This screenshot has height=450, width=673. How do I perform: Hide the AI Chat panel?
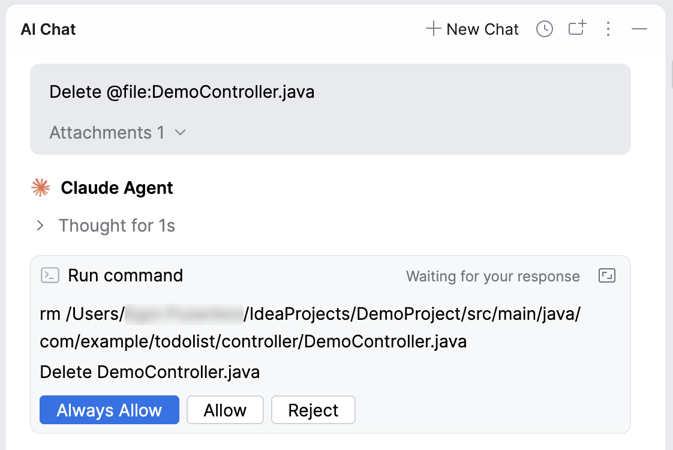point(639,29)
